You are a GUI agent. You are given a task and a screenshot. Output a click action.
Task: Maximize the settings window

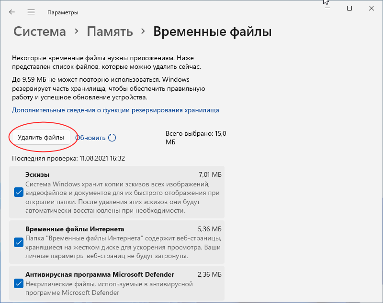click(349, 8)
